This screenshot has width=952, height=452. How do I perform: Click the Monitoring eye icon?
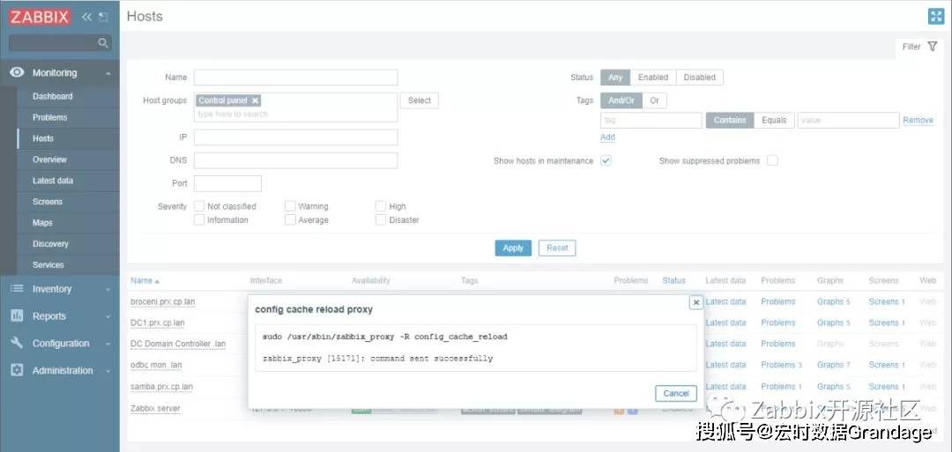[17, 72]
